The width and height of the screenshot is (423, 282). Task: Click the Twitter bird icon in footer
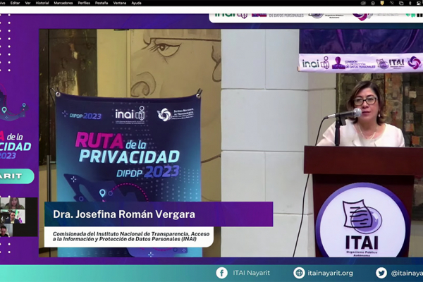pyautogui.click(x=381, y=273)
